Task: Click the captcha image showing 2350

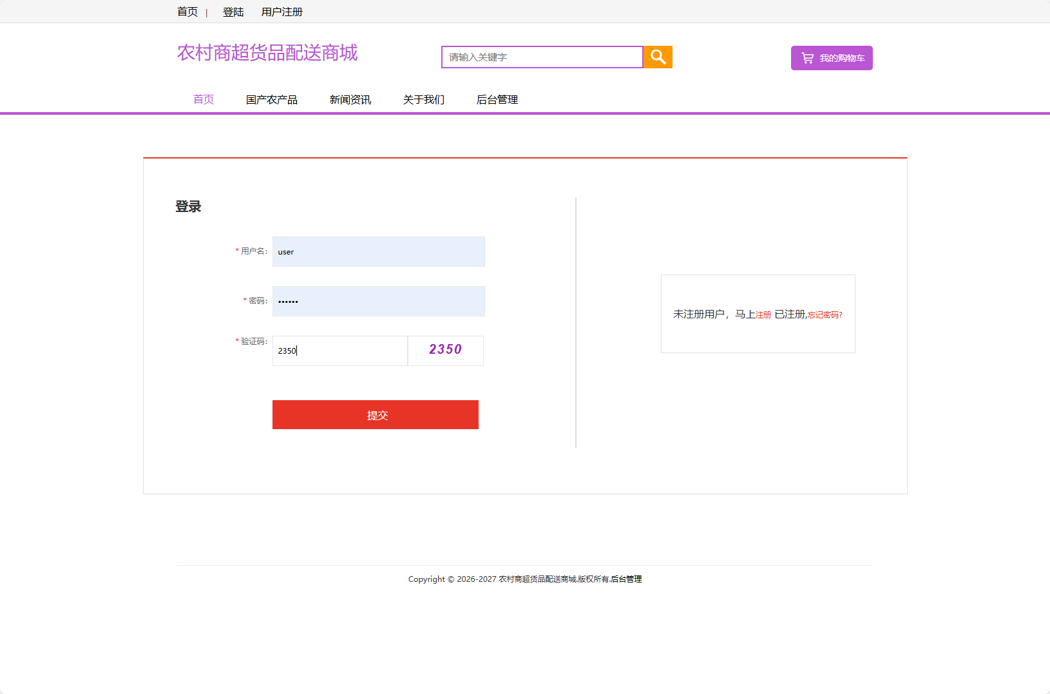Action: click(x=445, y=350)
